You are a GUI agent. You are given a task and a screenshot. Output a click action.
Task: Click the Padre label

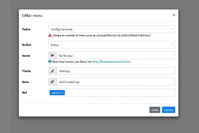tap(26, 29)
